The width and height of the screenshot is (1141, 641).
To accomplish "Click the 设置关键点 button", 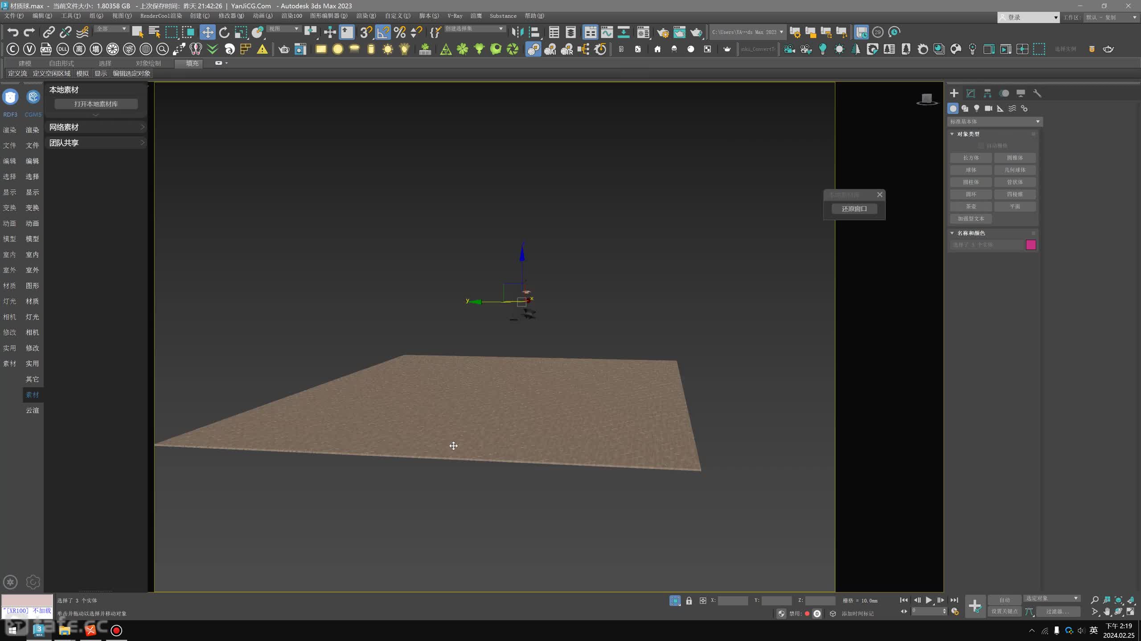I will [1004, 612].
